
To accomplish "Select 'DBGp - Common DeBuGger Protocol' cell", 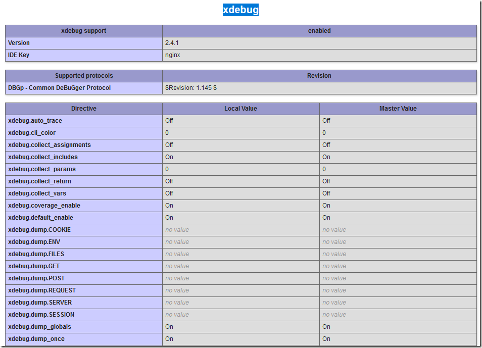I will click(83, 88).
